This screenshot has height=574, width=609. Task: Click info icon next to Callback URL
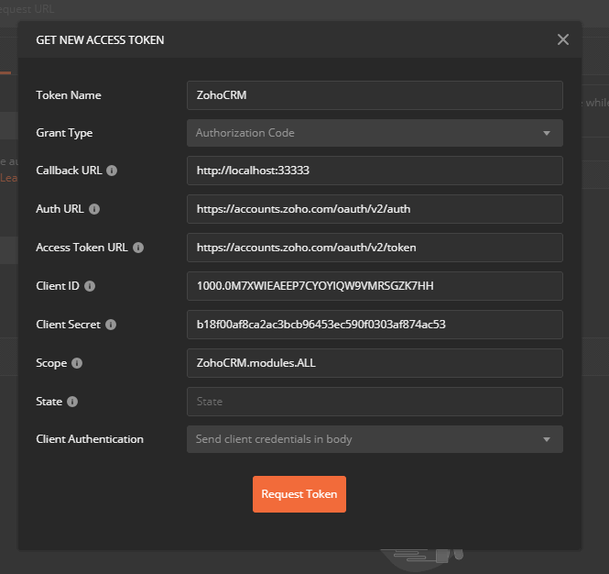(x=112, y=171)
